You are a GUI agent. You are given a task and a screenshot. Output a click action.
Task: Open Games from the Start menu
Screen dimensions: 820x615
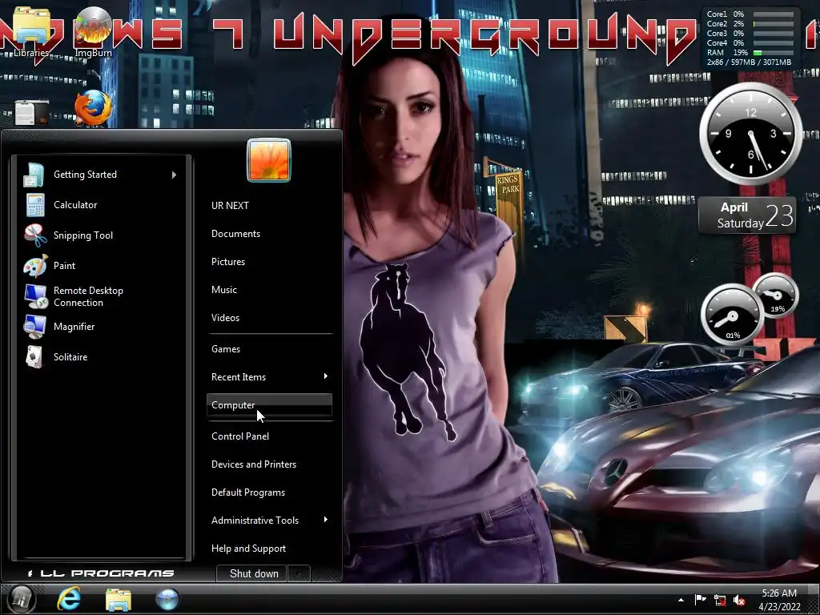click(269, 349)
